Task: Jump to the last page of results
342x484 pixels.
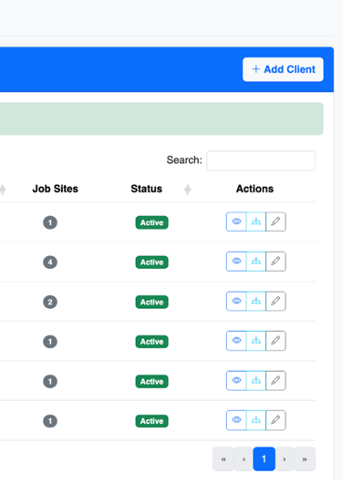Action: tap(305, 459)
